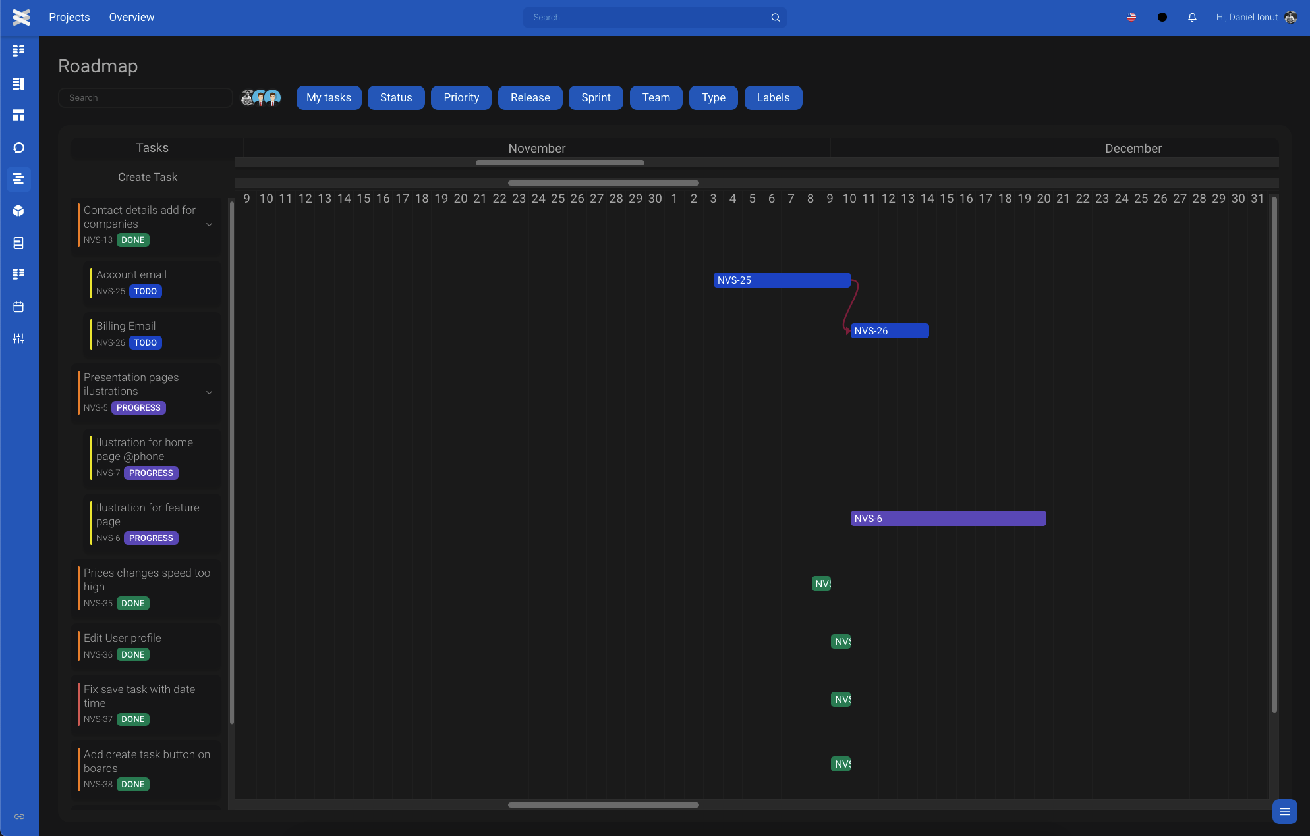Toggle the dark theme circle in header
The image size is (1310, 836).
1162,18
